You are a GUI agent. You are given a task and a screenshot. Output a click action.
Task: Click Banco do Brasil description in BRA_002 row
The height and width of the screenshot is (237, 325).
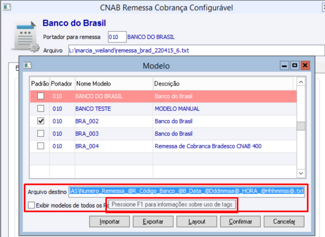174,121
